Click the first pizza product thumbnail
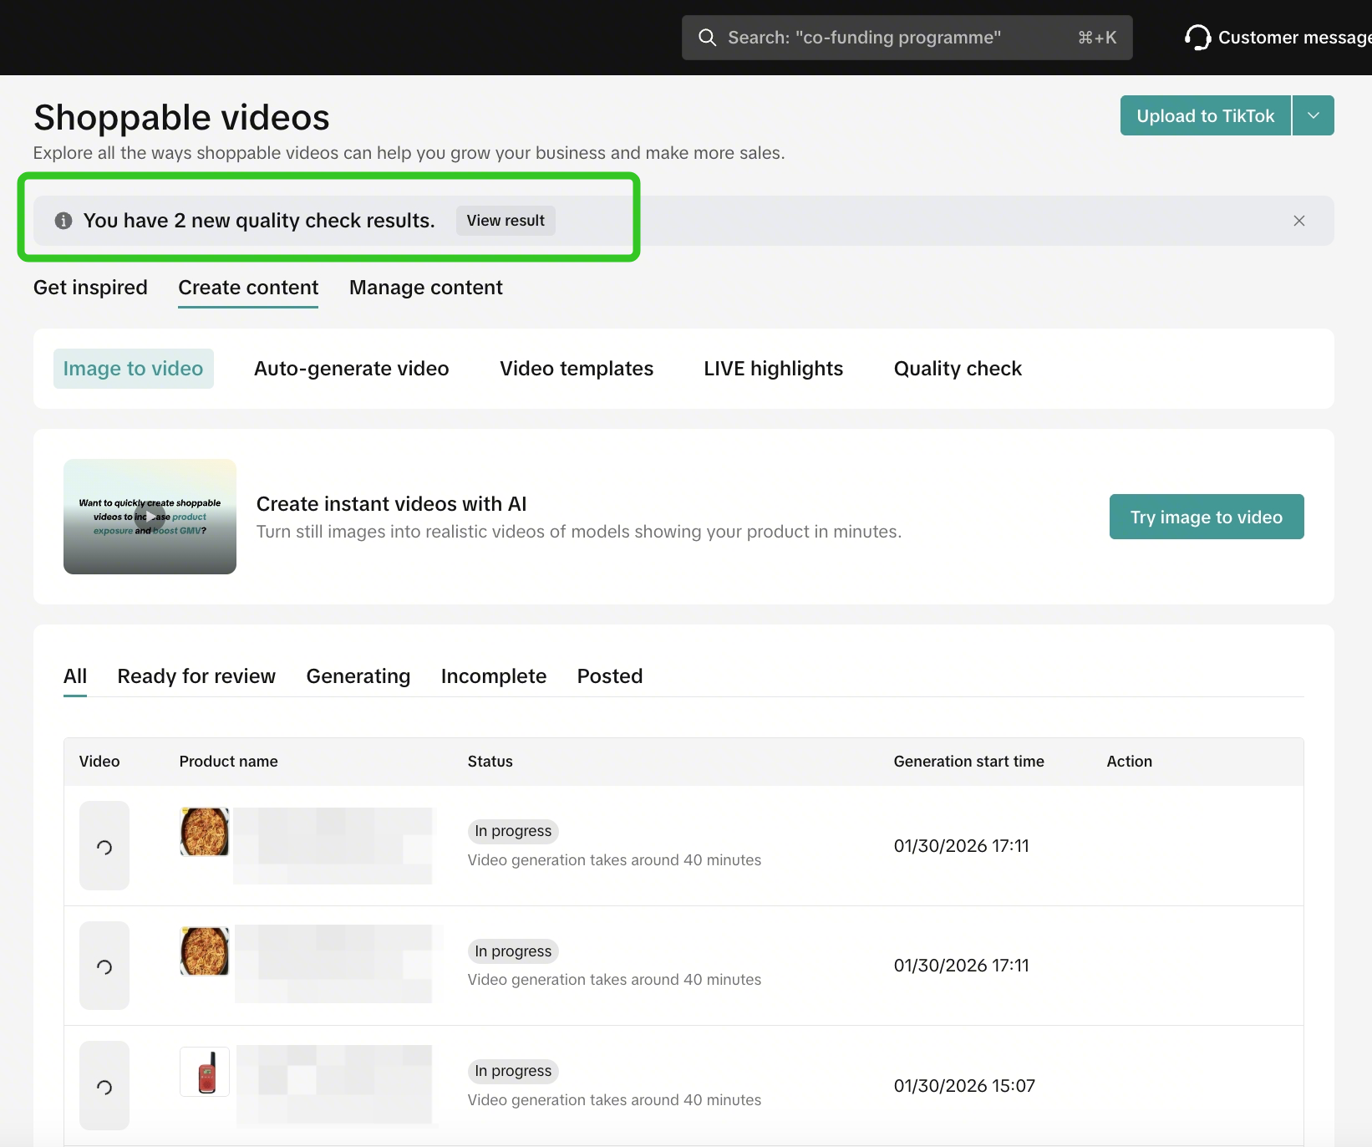Image resolution: width=1372 pixels, height=1147 pixels. (205, 832)
